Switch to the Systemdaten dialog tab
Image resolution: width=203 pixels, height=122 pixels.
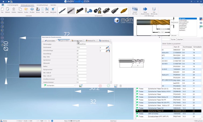click(x=50, y=41)
